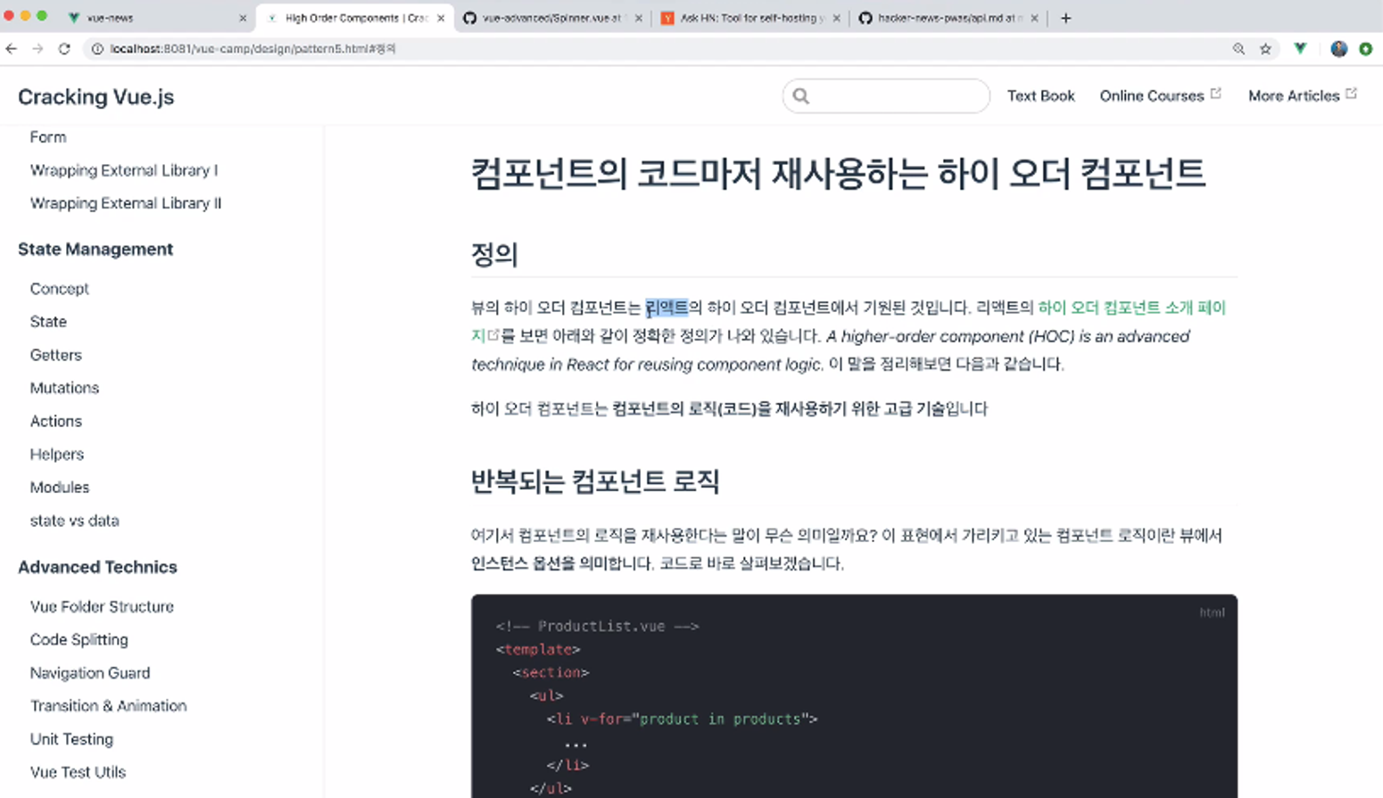Open the Helpers sidebar page
Viewport: 1383px width, 798px height.
pyautogui.click(x=57, y=454)
